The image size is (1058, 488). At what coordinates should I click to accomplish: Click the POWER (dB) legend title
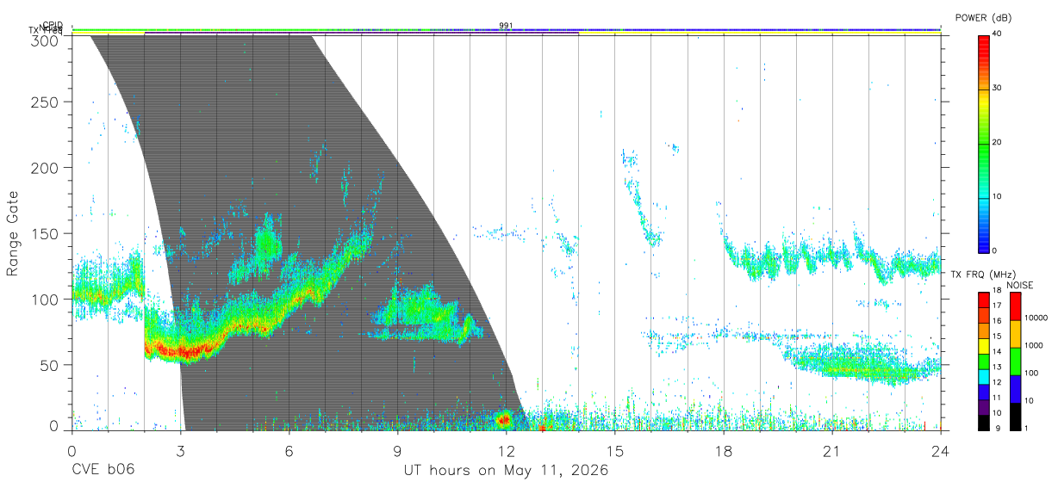[983, 18]
